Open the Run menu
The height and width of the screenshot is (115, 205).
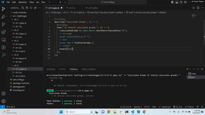(x=44, y=2)
